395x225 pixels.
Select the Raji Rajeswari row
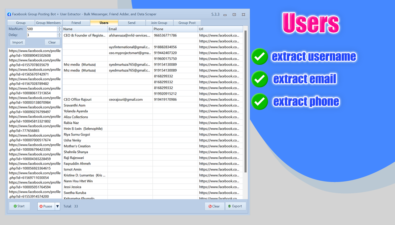pyautogui.click(x=153, y=158)
